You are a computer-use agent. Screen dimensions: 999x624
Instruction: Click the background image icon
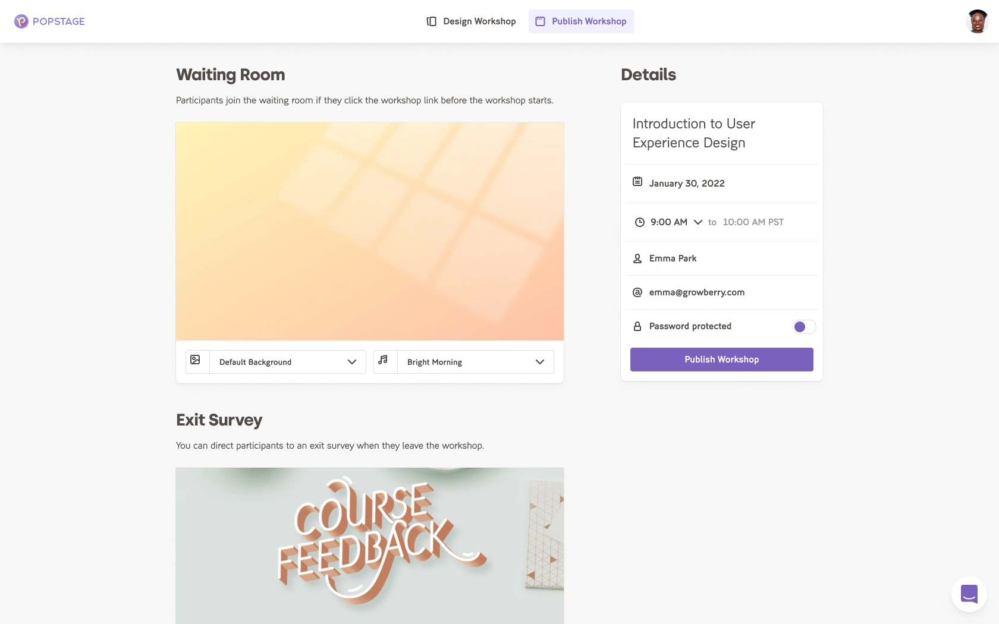(196, 360)
